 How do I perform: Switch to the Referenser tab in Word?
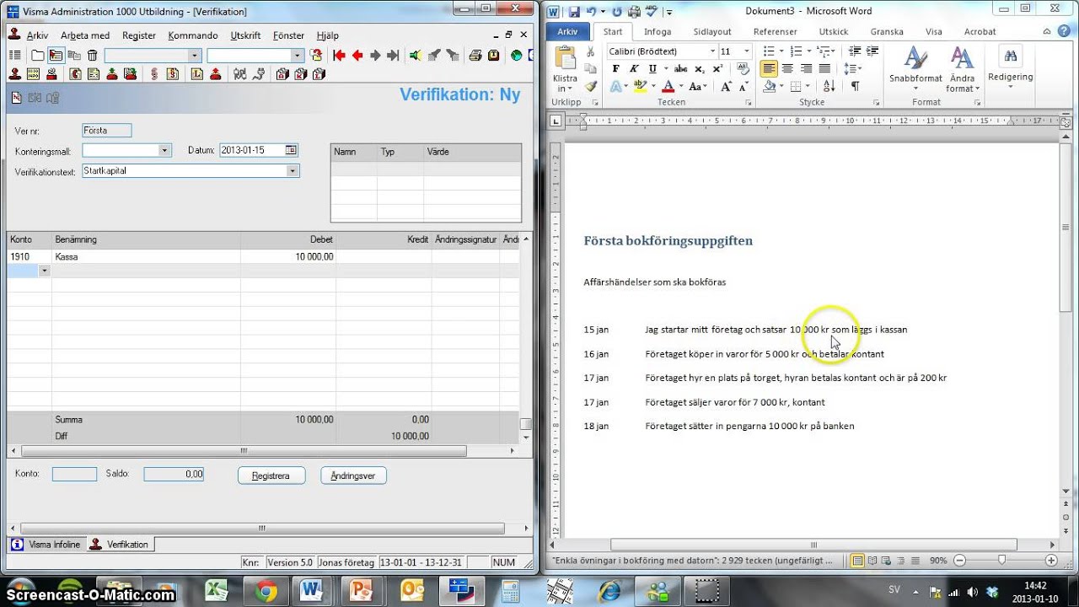coord(775,32)
